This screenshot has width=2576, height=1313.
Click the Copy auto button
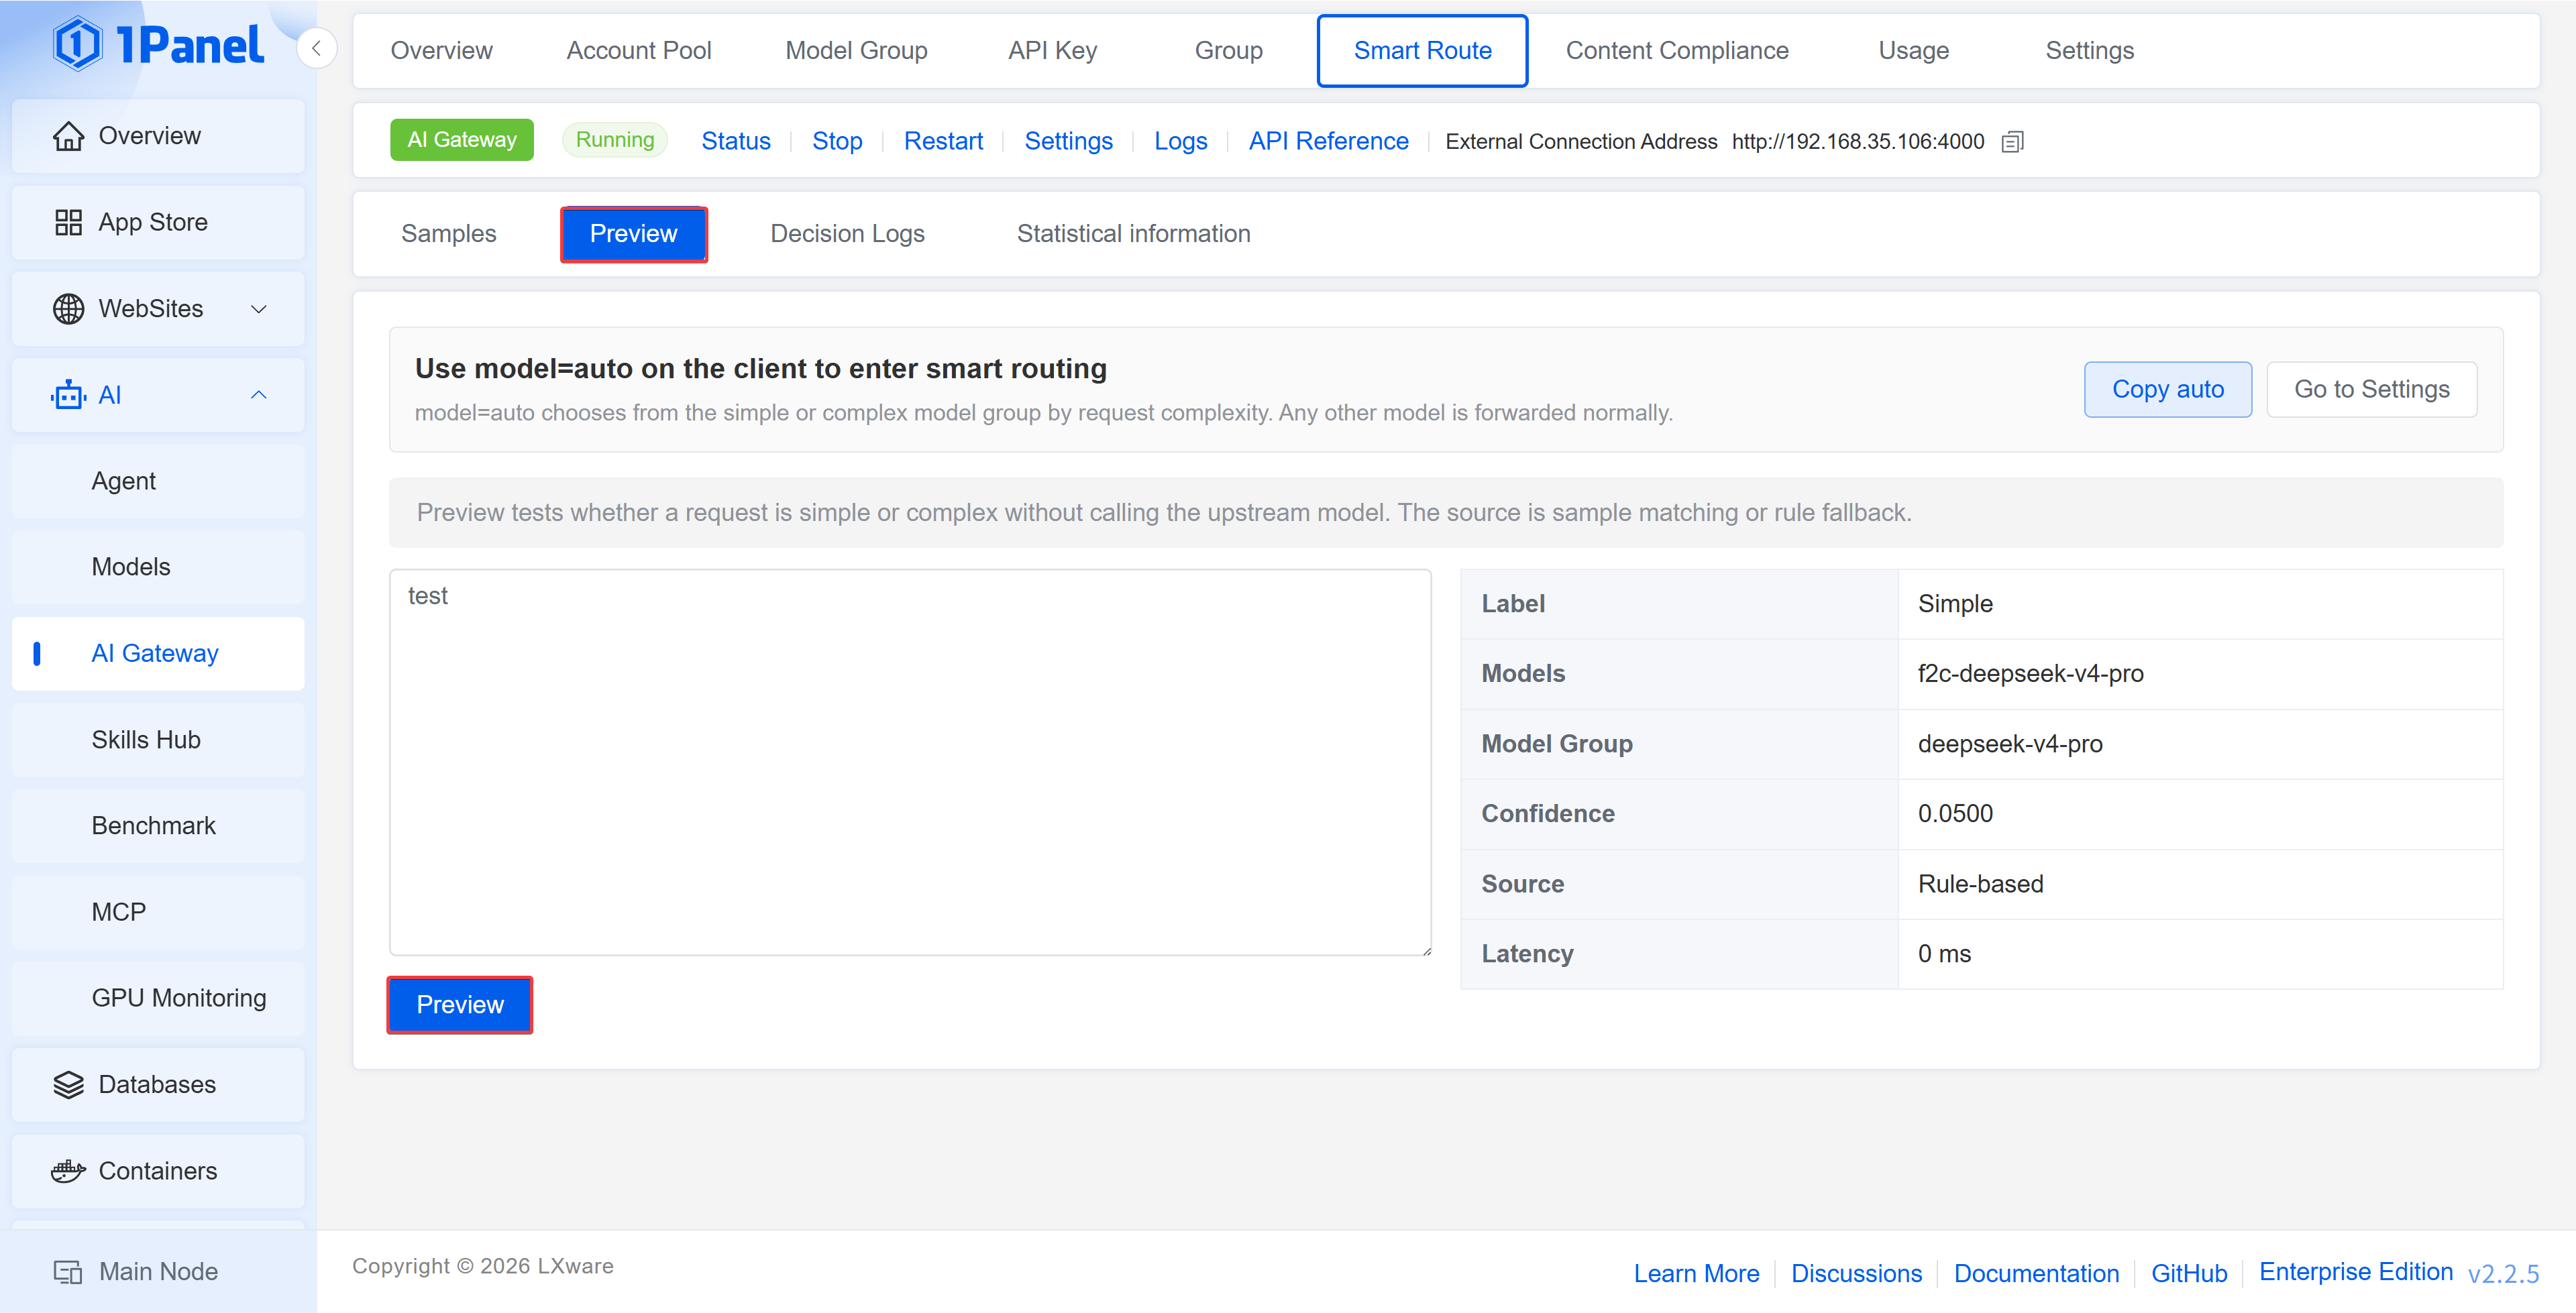pyautogui.click(x=2167, y=389)
